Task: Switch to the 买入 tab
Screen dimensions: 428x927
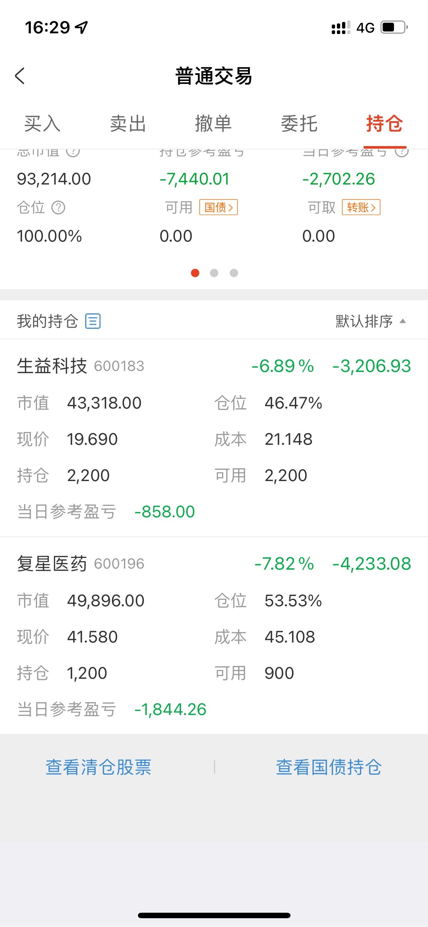Action: click(x=42, y=123)
